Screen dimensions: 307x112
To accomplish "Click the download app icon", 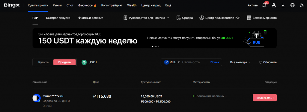I will click(x=283, y=5).
